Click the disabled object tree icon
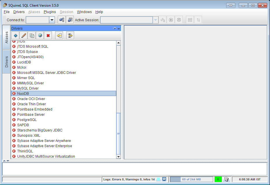This screenshot has height=185, width=270. click(x=198, y=20)
